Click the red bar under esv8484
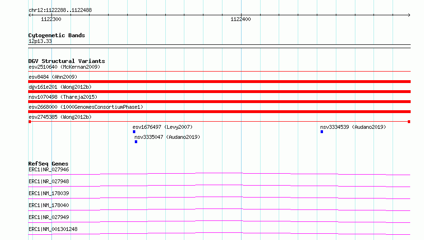 click(219, 82)
